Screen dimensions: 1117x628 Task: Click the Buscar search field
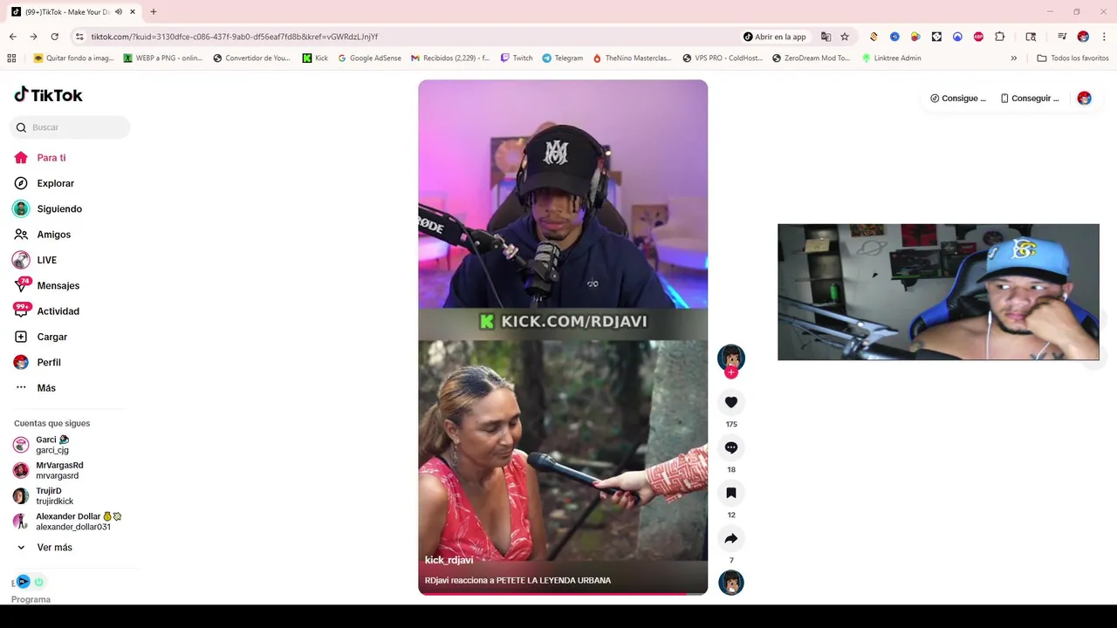(x=71, y=127)
